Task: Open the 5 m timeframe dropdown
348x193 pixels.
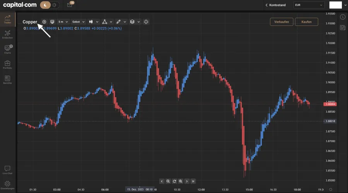Action: pyautogui.click(x=63, y=22)
